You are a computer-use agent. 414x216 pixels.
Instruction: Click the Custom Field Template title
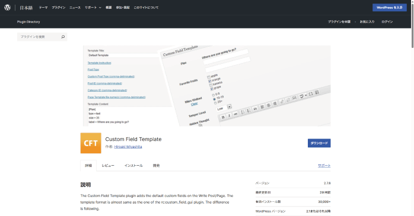tap(133, 139)
